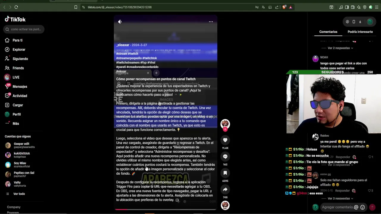Open Valty followed account

pos(16,184)
